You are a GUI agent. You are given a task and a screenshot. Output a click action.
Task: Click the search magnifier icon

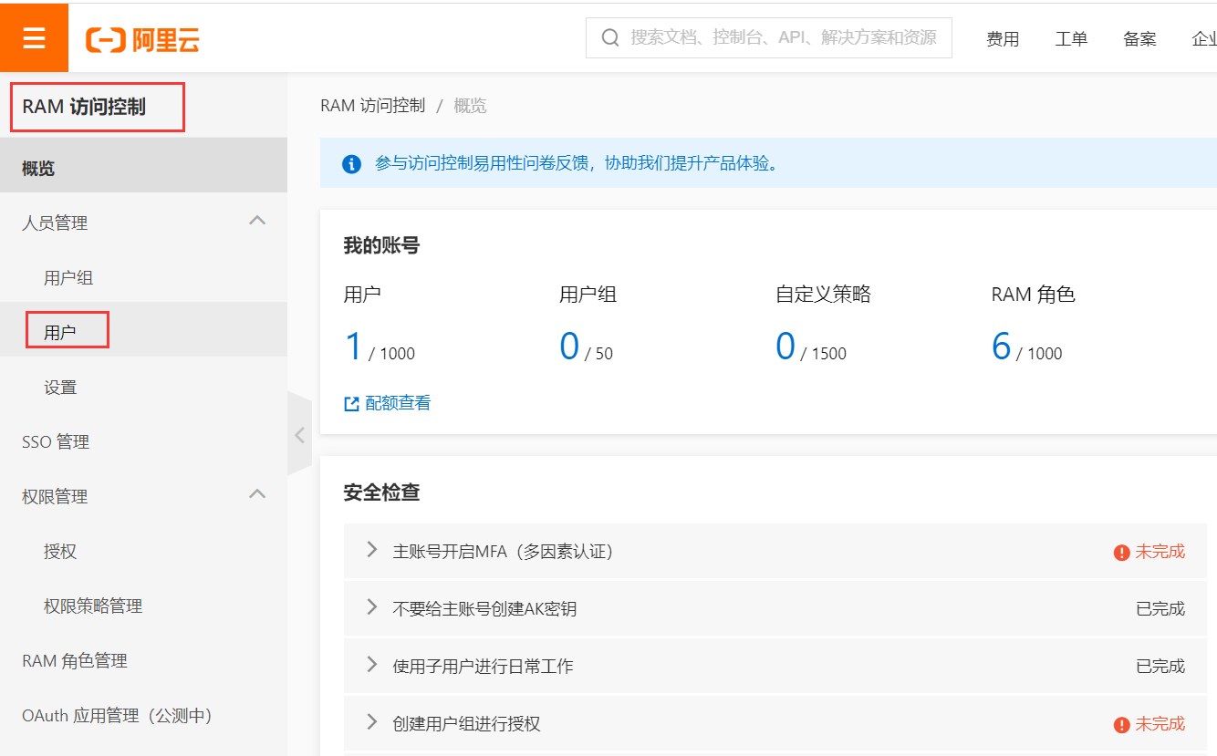(609, 37)
